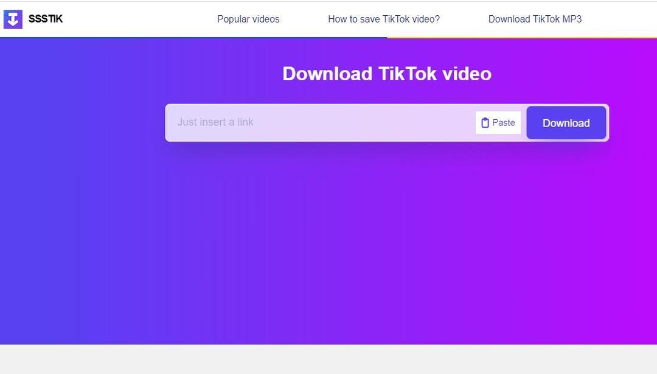Click the word Paste beside clipboard icon
Image resolution: width=657 pixels, height=374 pixels.
pyautogui.click(x=504, y=123)
